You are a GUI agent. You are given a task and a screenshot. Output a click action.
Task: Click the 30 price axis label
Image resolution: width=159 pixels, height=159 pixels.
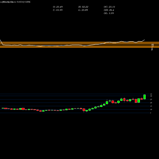[x=151, y=96]
